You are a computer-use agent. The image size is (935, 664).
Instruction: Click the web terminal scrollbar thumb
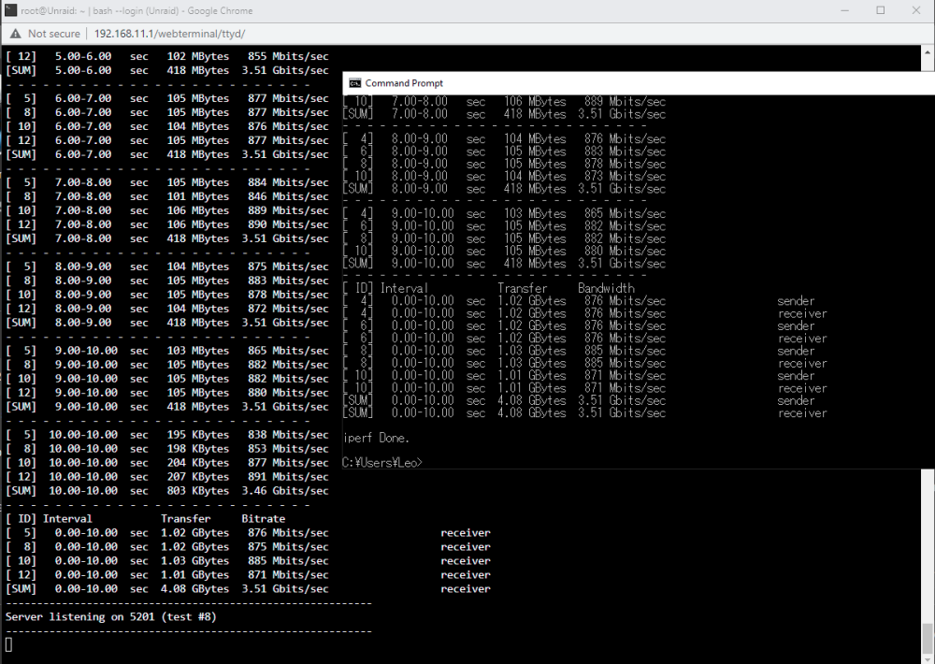[x=928, y=639]
